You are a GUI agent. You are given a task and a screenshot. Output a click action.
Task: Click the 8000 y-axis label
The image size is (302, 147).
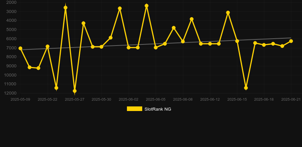pyautogui.click(x=11, y=57)
